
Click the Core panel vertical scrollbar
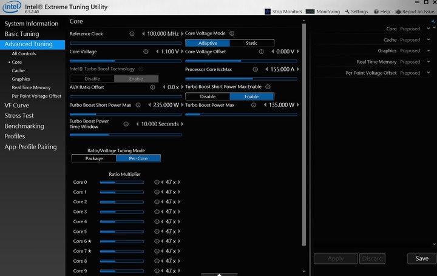[304, 135]
